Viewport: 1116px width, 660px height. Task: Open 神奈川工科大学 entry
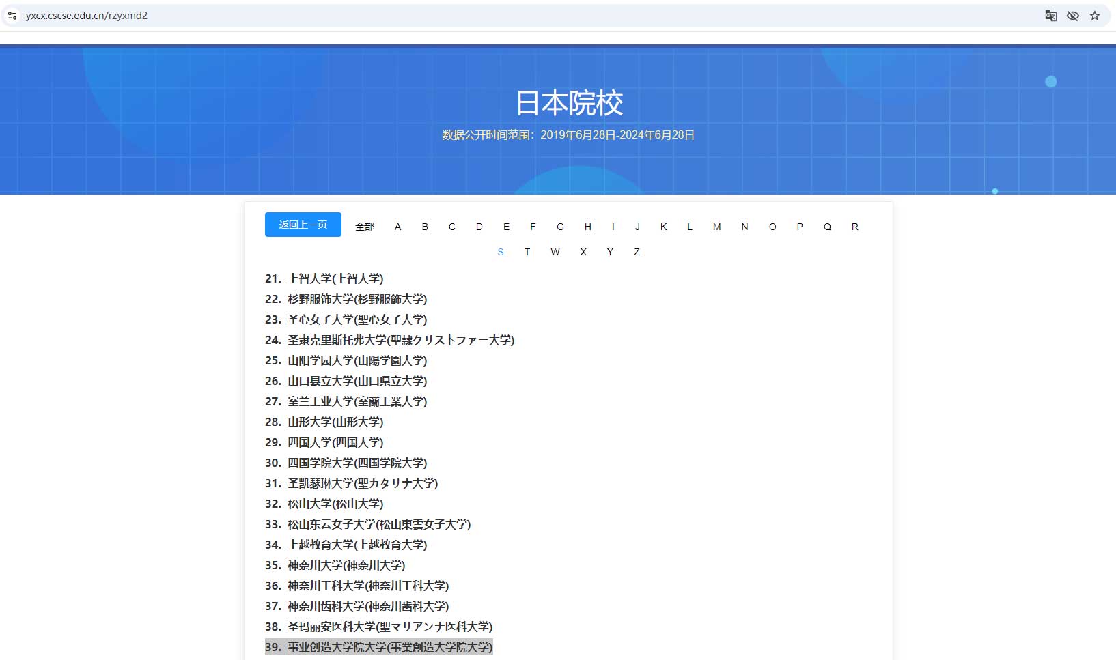tap(367, 586)
